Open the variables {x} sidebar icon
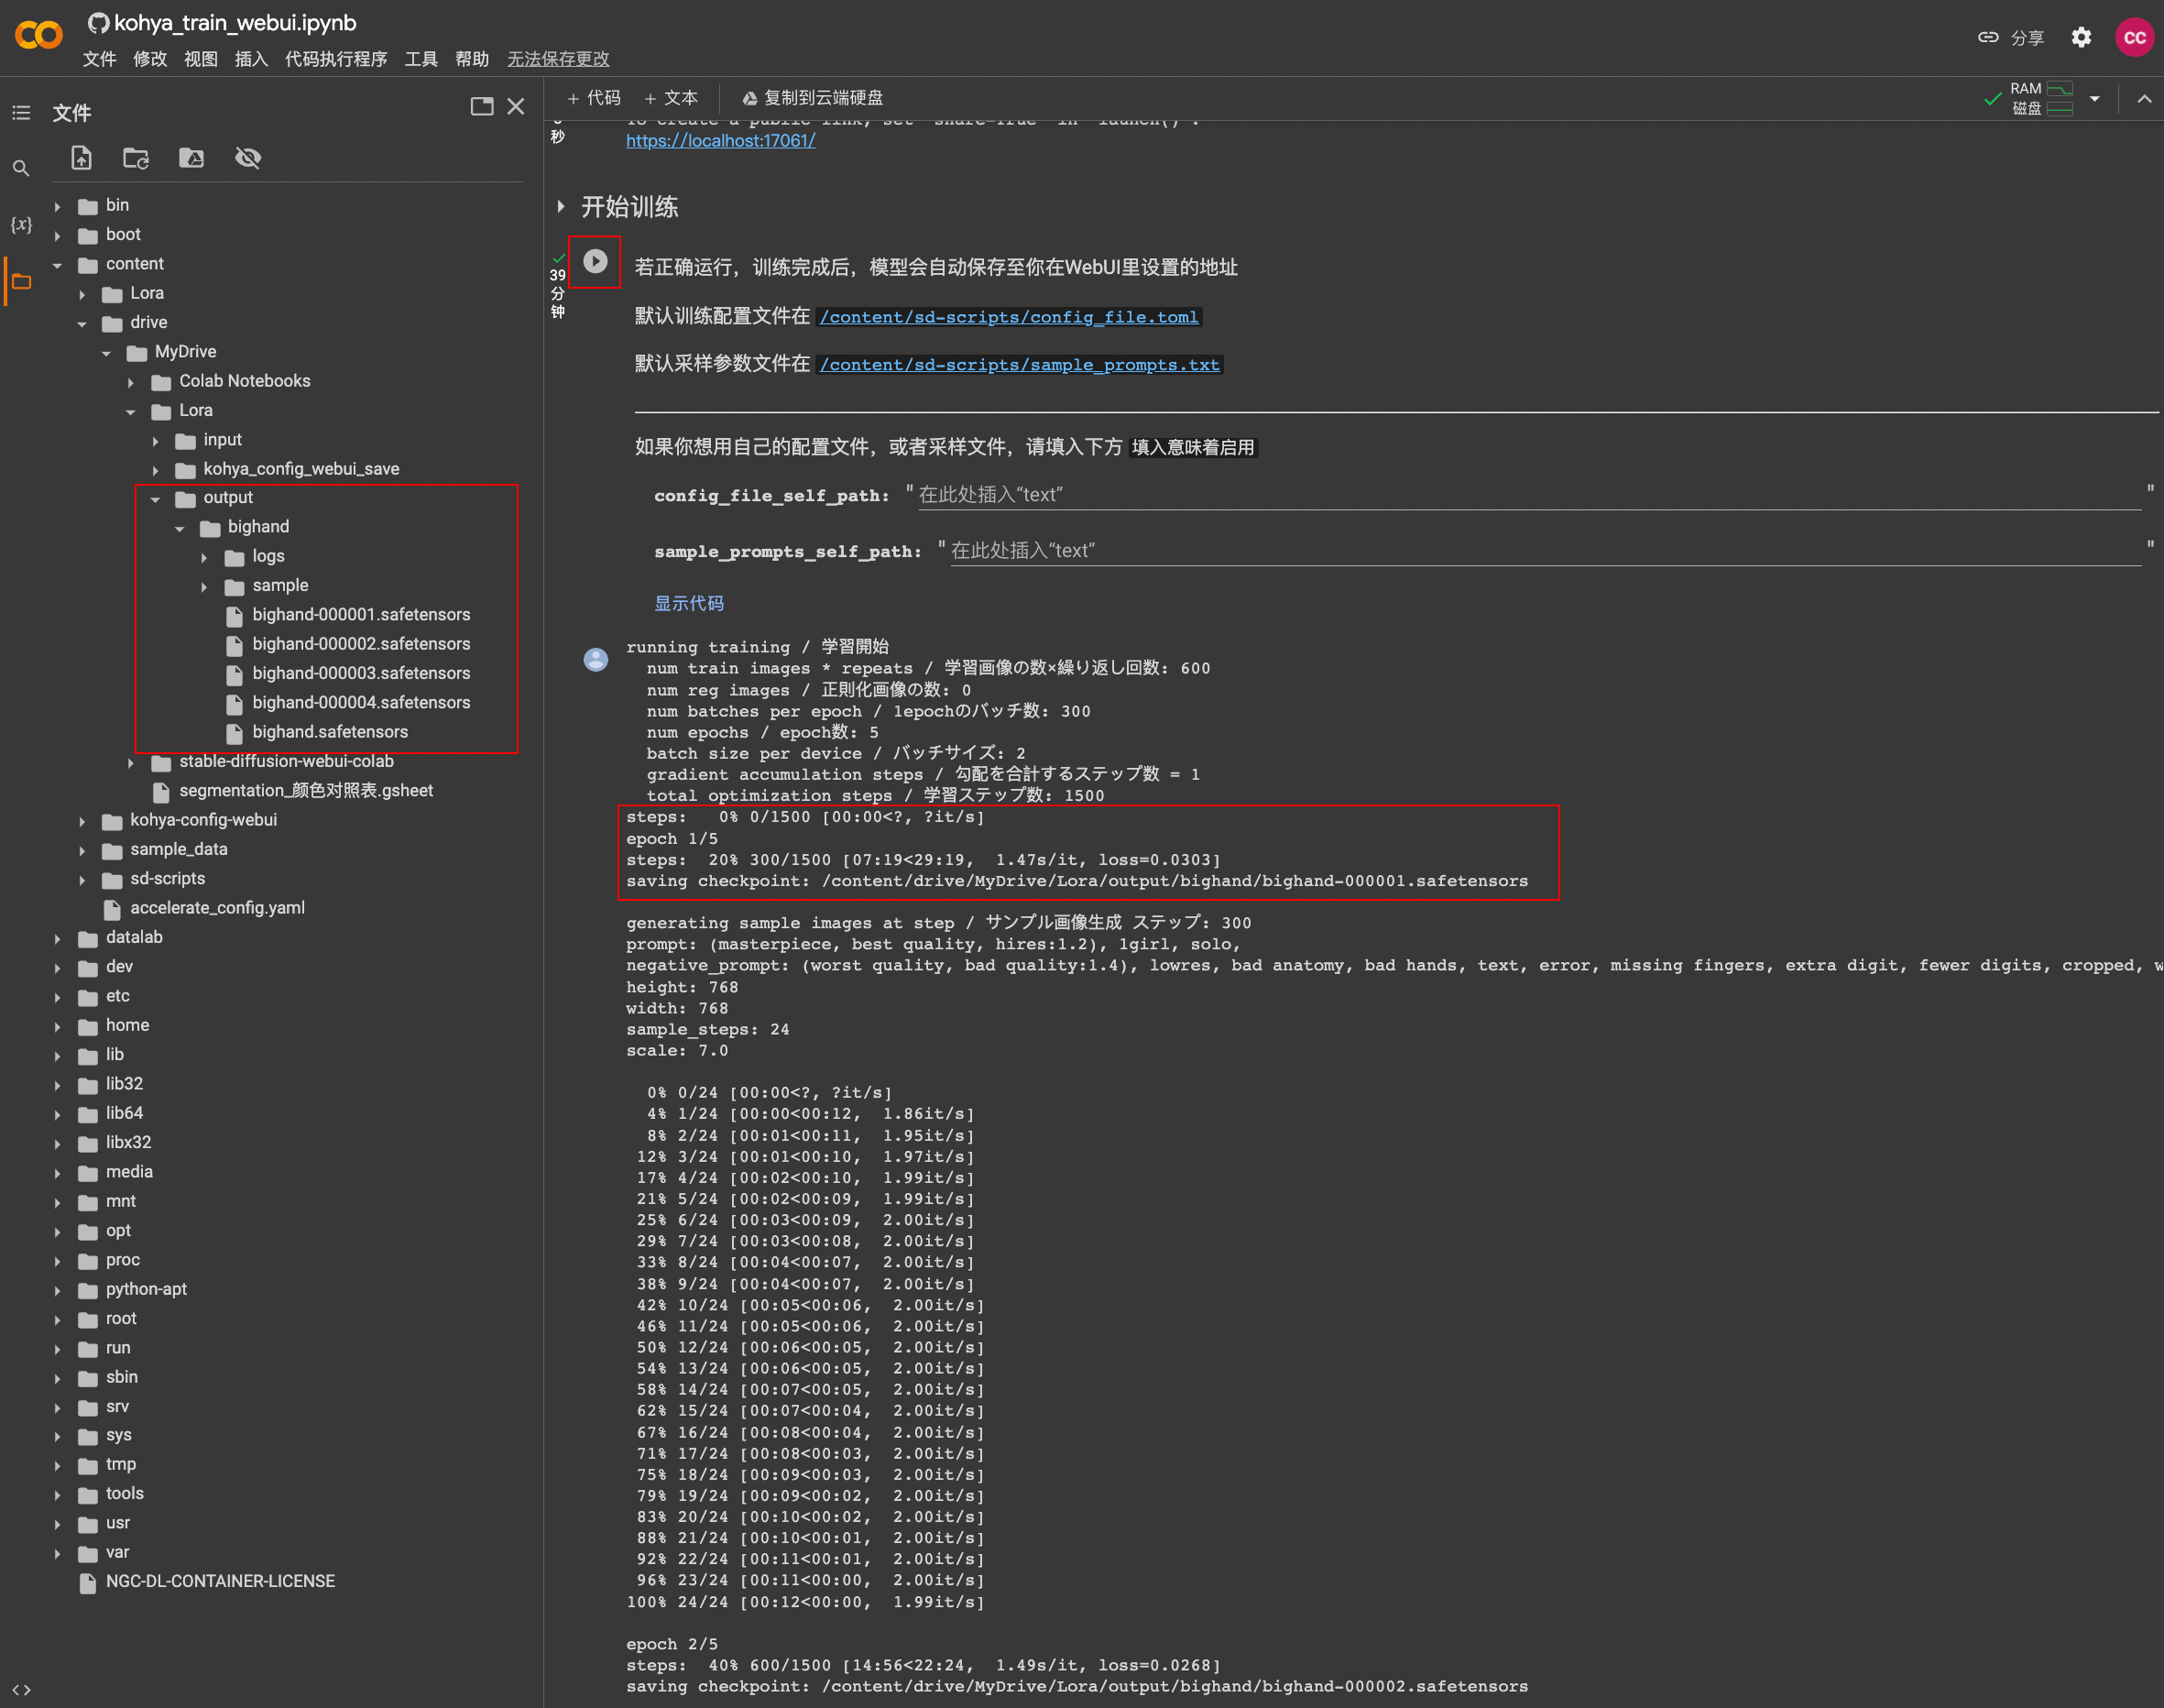Viewport: 2164px width, 1708px height. click(21, 224)
